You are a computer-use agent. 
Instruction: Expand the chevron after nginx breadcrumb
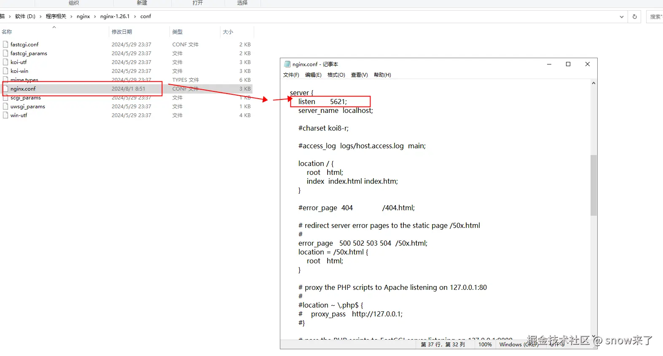(x=95, y=16)
